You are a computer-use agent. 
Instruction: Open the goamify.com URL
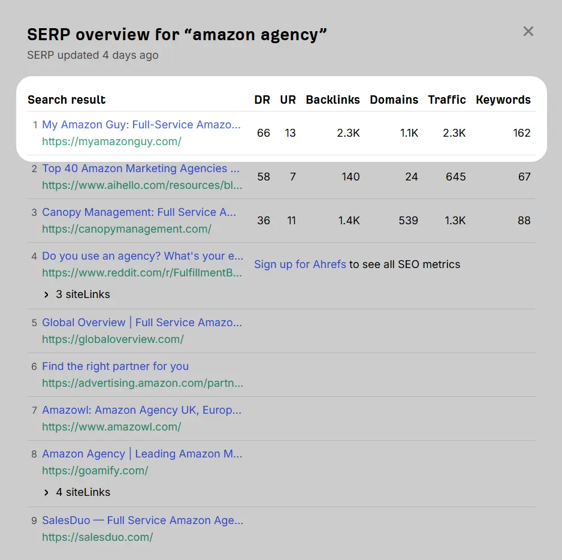point(95,471)
